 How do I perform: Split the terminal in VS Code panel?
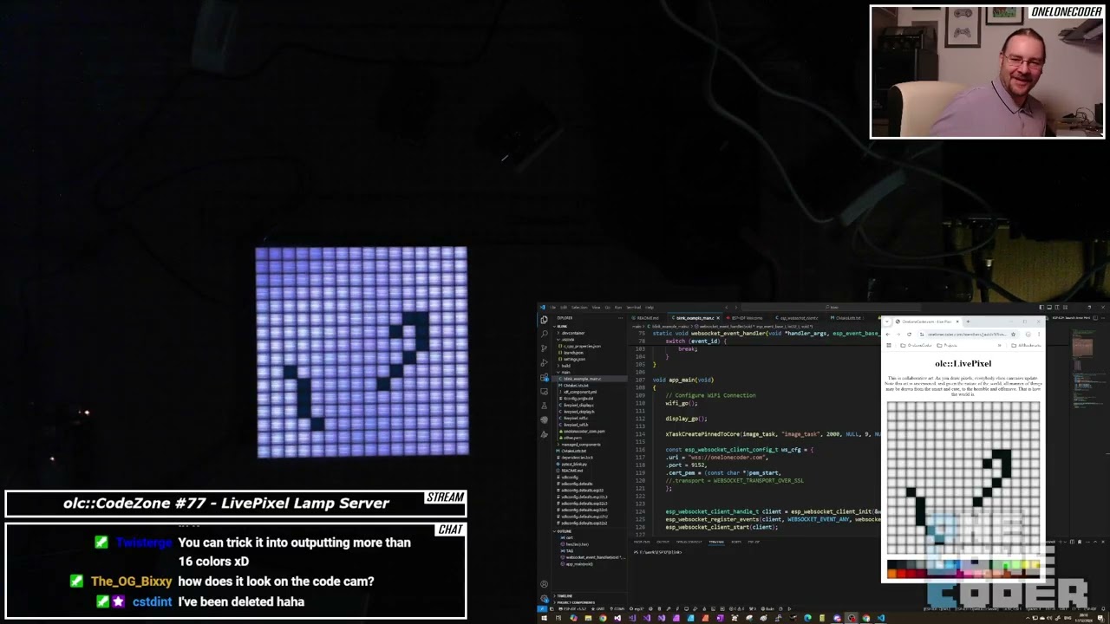[x=1072, y=542]
